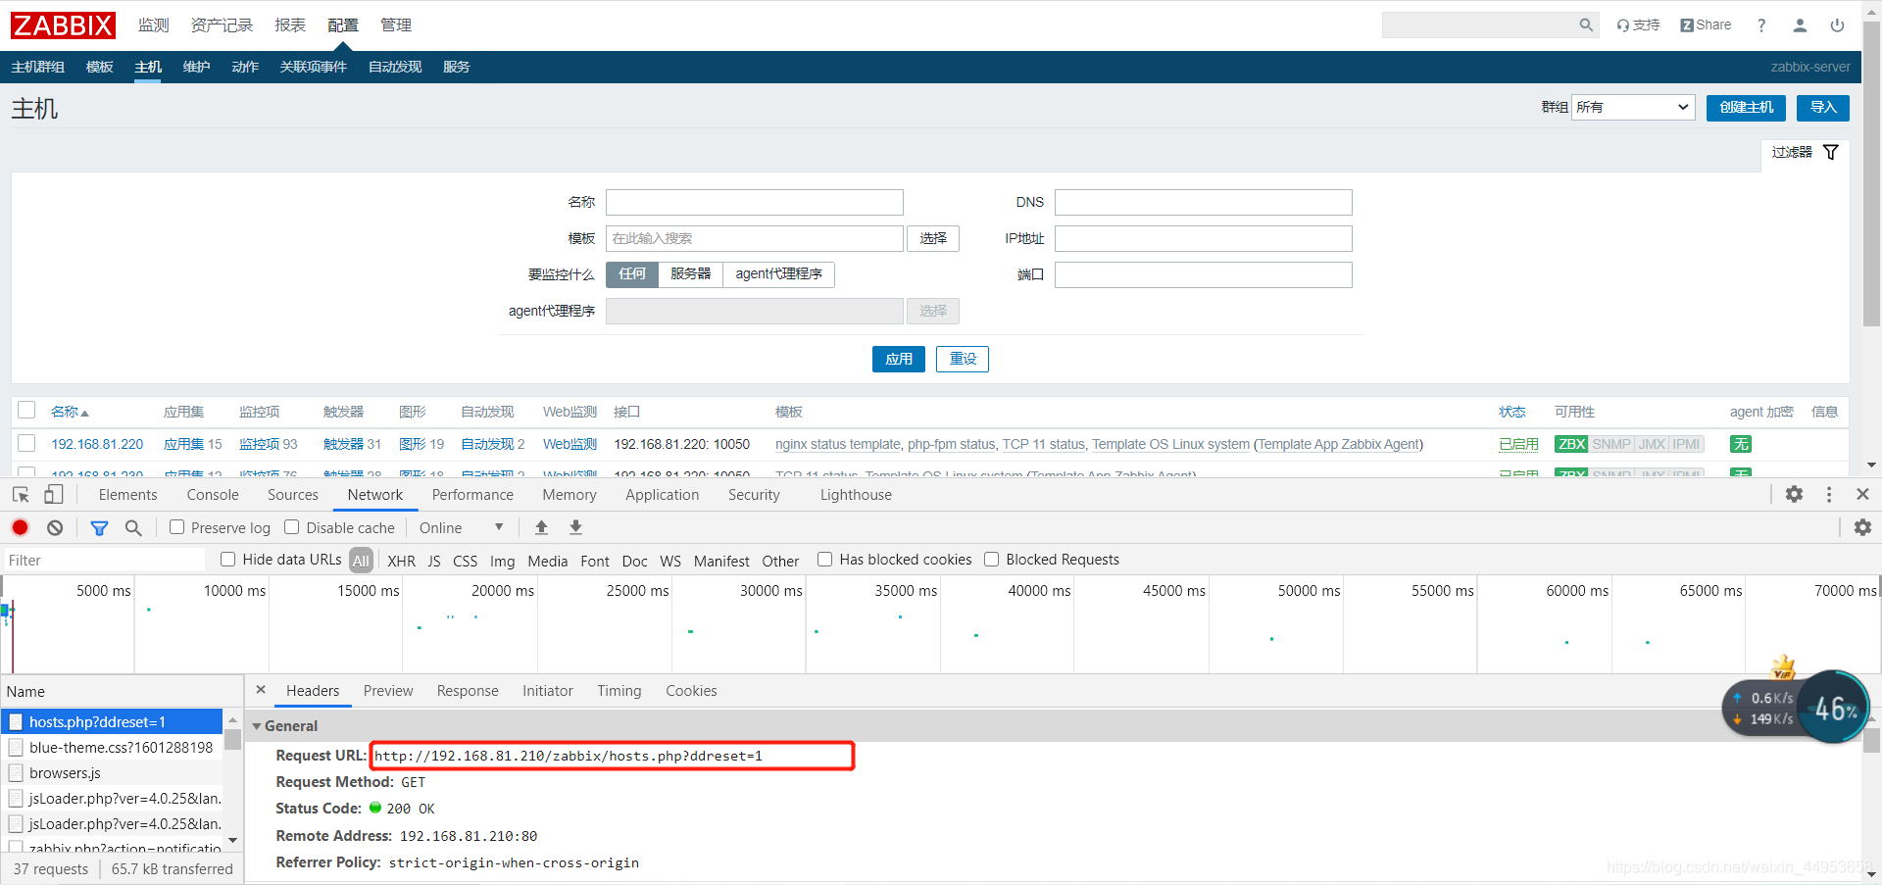This screenshot has height=885, width=1882.
Task: Tick the Has blocked cookies checkbox
Action: click(x=825, y=559)
